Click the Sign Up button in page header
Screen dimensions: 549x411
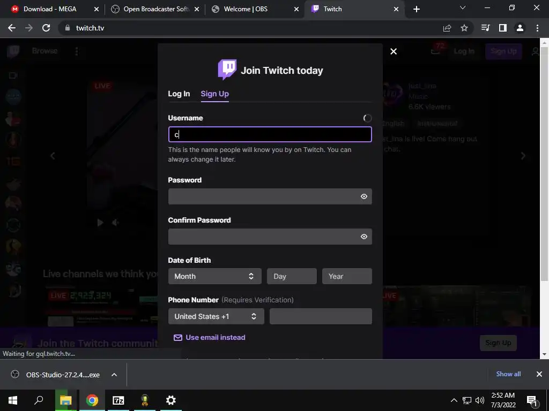(503, 51)
